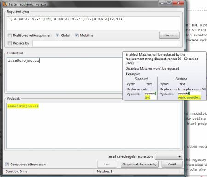Image resolution: width=207 pixels, height=177 pixels.
Task: Click the Hledat text group label
Action: click(x=15, y=53)
